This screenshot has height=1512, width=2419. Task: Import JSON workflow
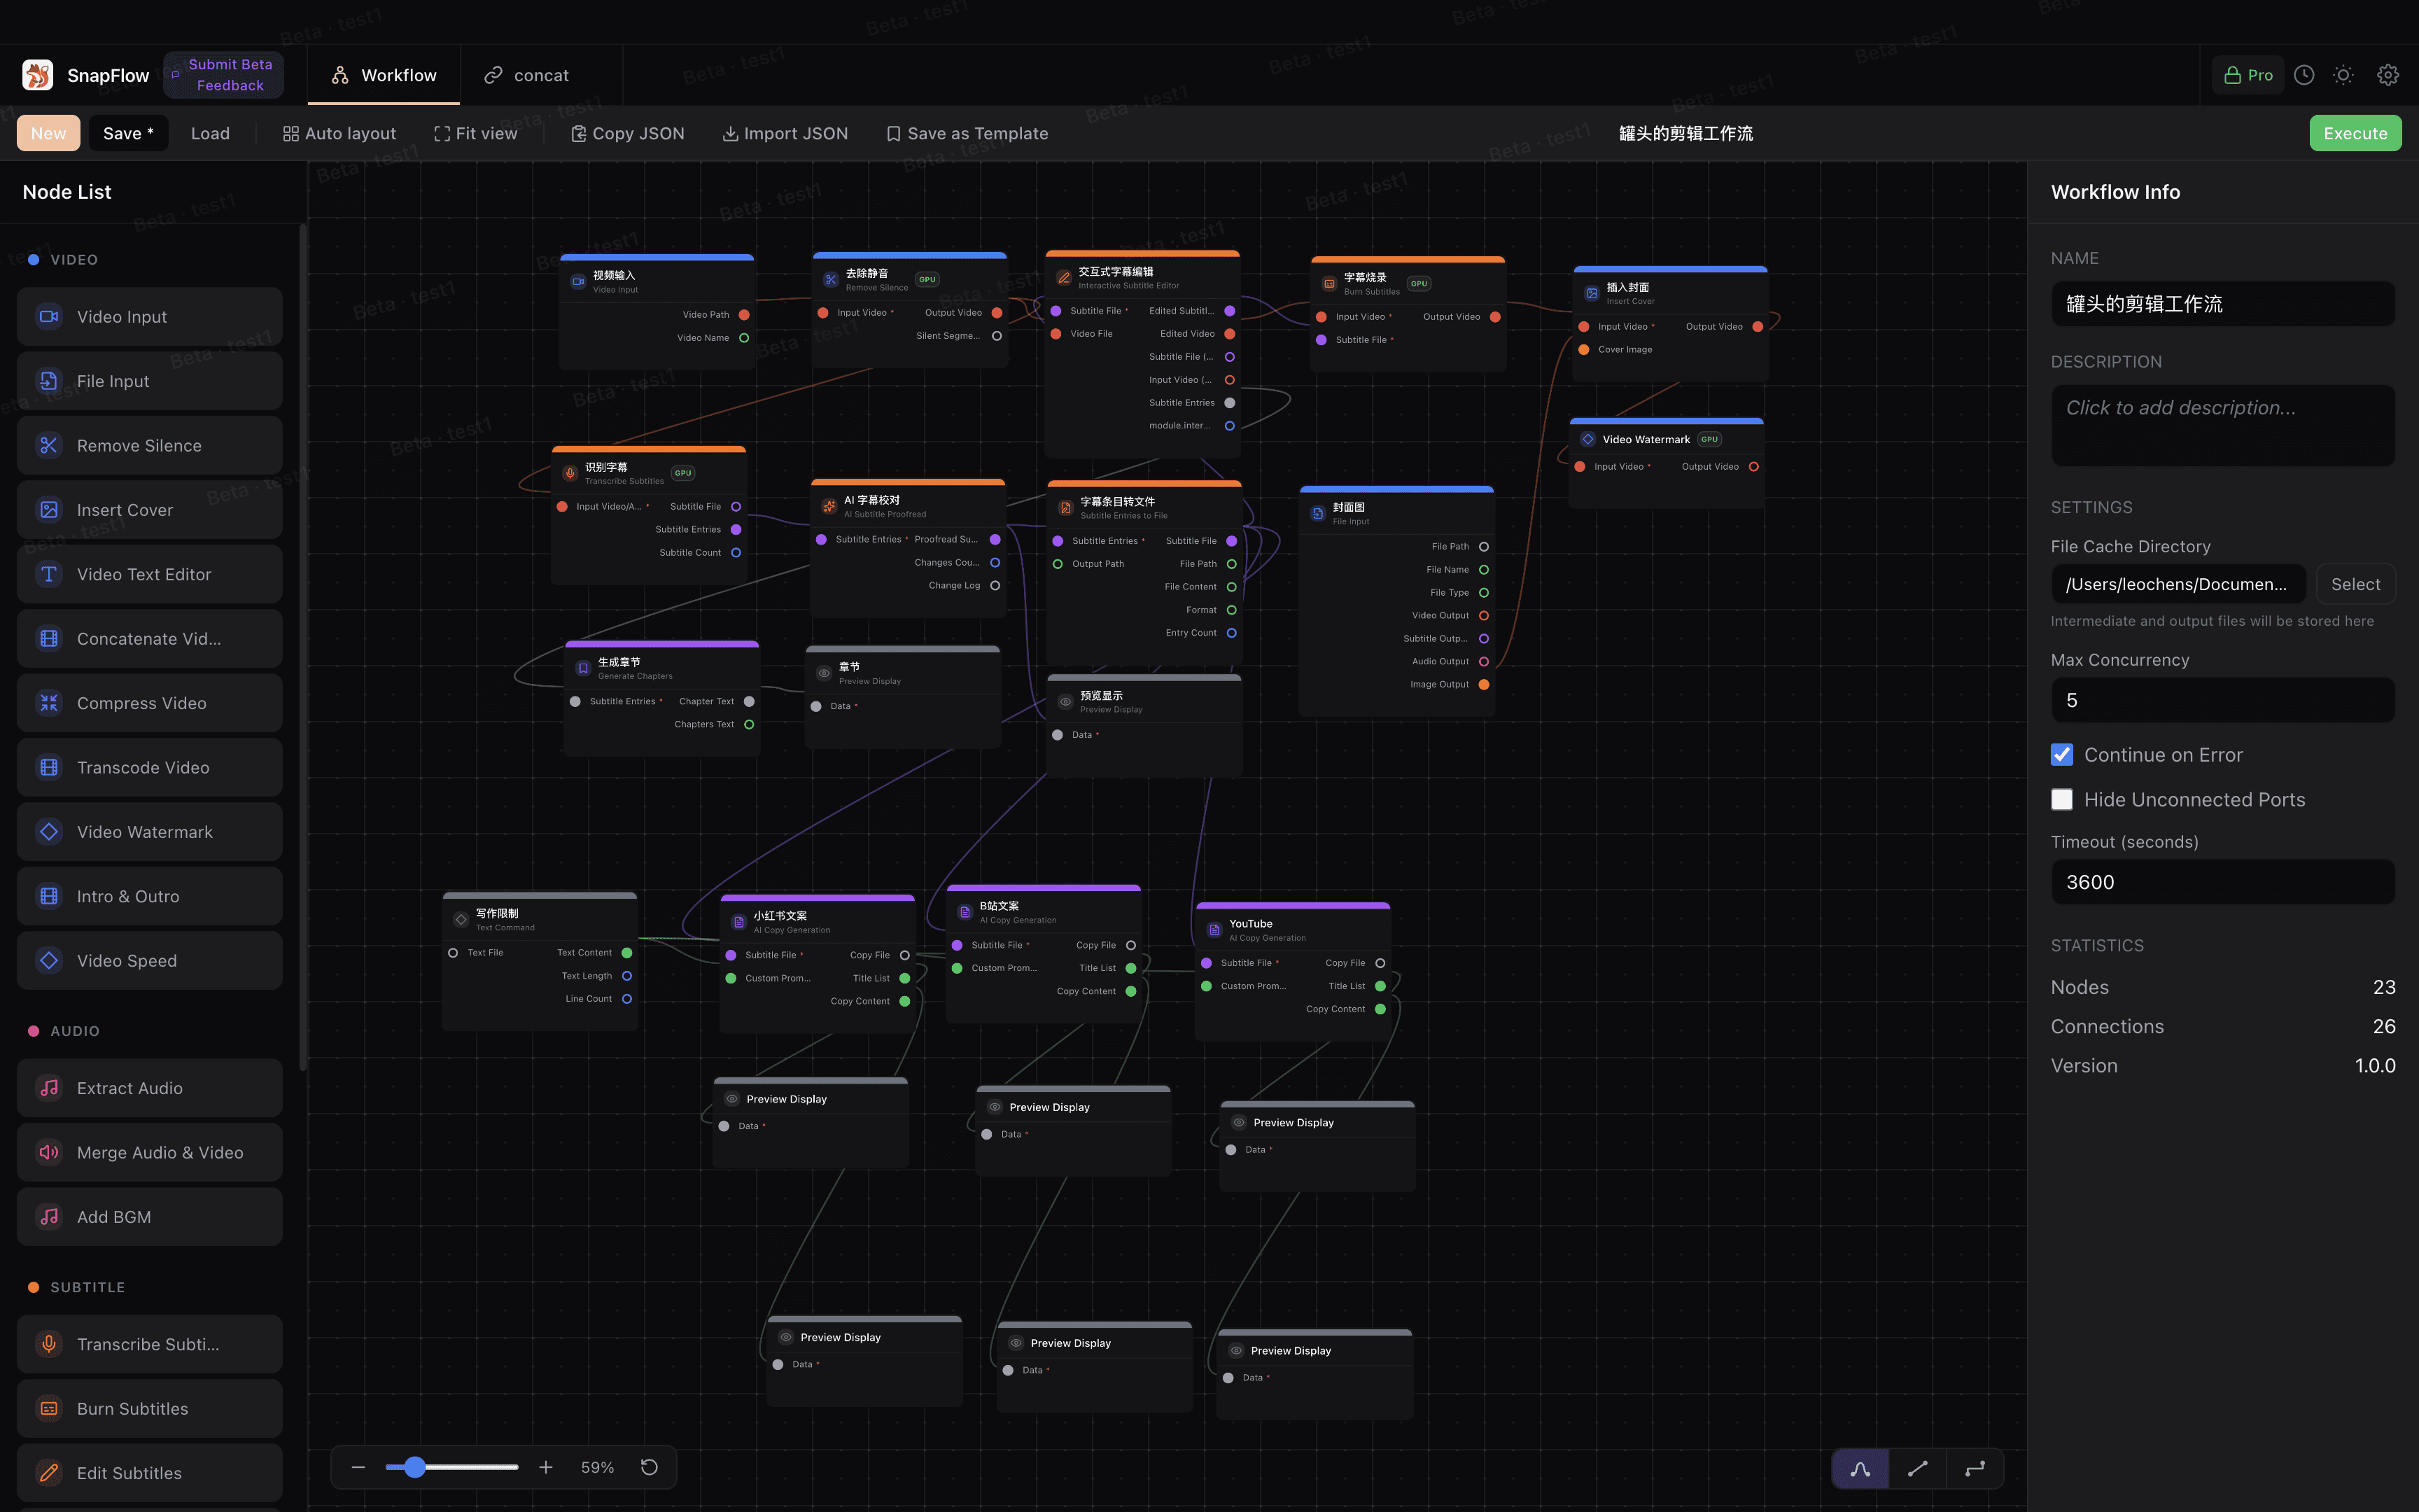785,133
